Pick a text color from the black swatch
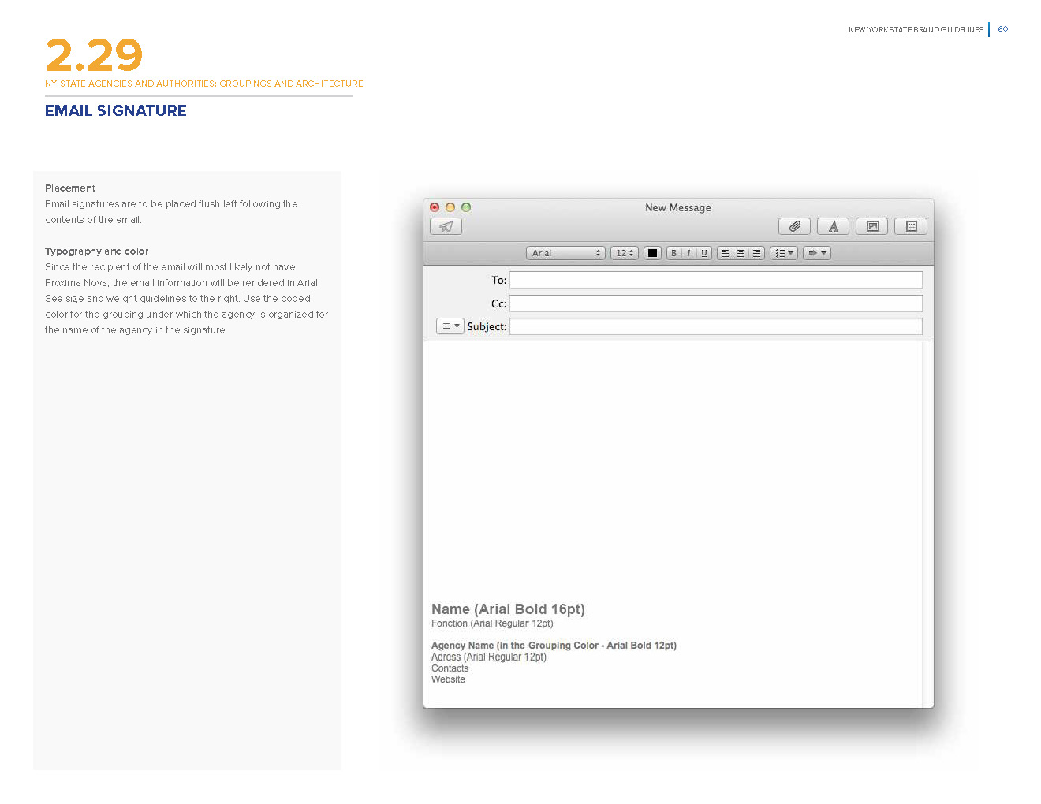The width and height of the screenshot is (1041, 804). (652, 253)
